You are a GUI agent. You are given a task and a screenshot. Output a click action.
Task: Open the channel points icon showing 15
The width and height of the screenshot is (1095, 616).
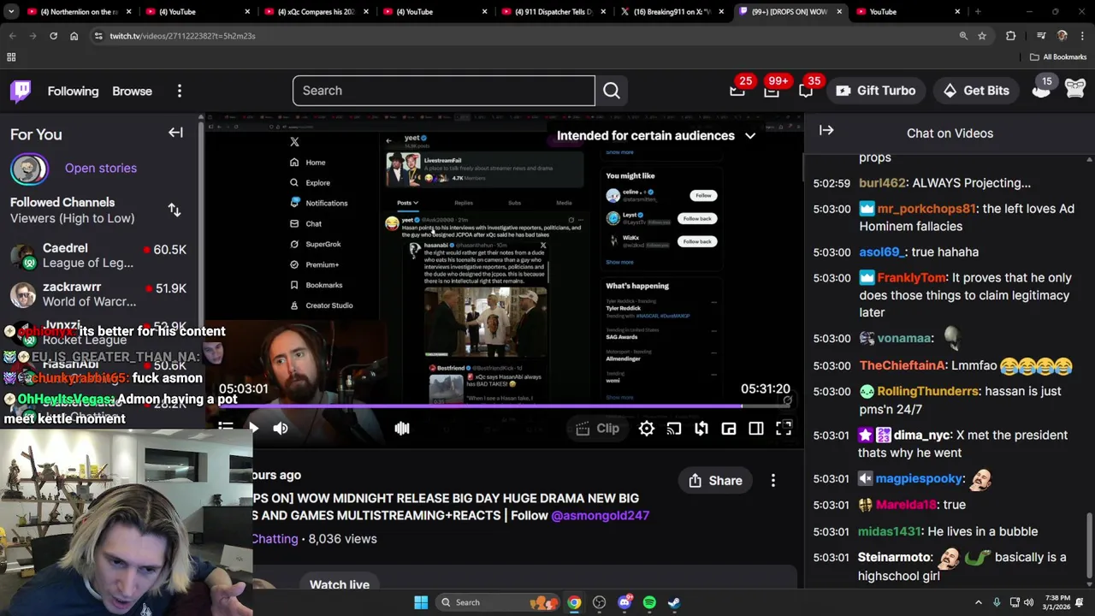coord(1041,88)
